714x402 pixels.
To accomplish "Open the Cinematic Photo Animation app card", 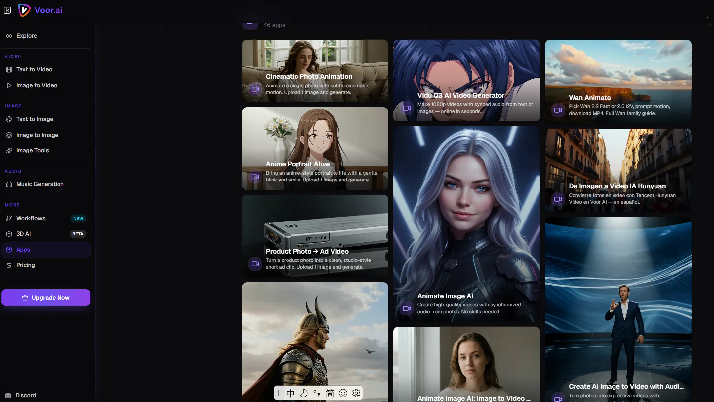I will (x=315, y=71).
